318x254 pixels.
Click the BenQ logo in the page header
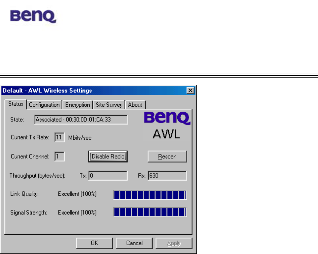33,16
